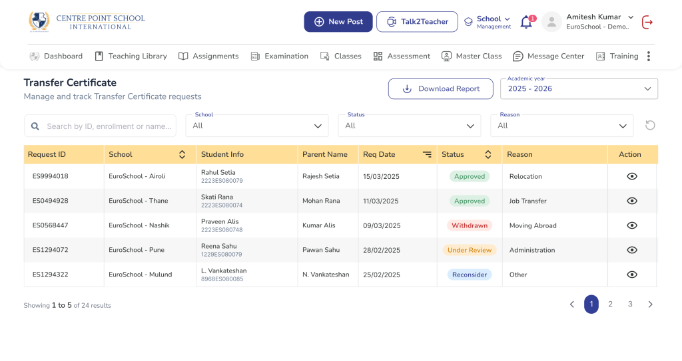Open the three-dot more menu in navbar
The image size is (682, 361).
coord(649,57)
